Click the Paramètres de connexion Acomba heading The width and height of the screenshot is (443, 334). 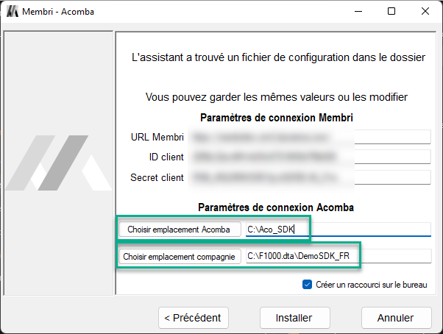[275, 207]
